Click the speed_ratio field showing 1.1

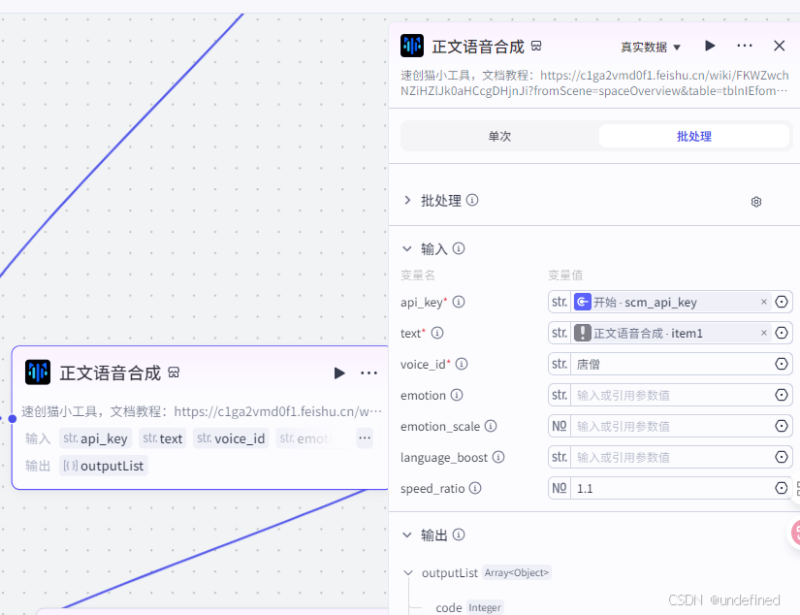(671, 489)
